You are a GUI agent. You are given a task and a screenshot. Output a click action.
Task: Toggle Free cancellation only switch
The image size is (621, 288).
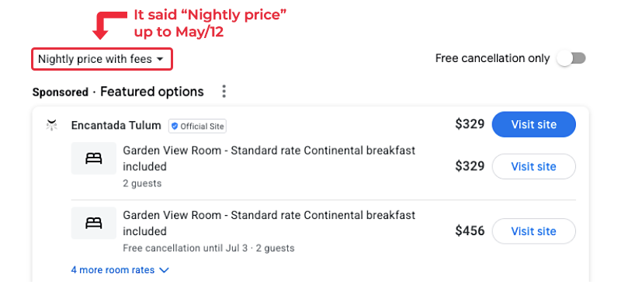pyautogui.click(x=571, y=59)
